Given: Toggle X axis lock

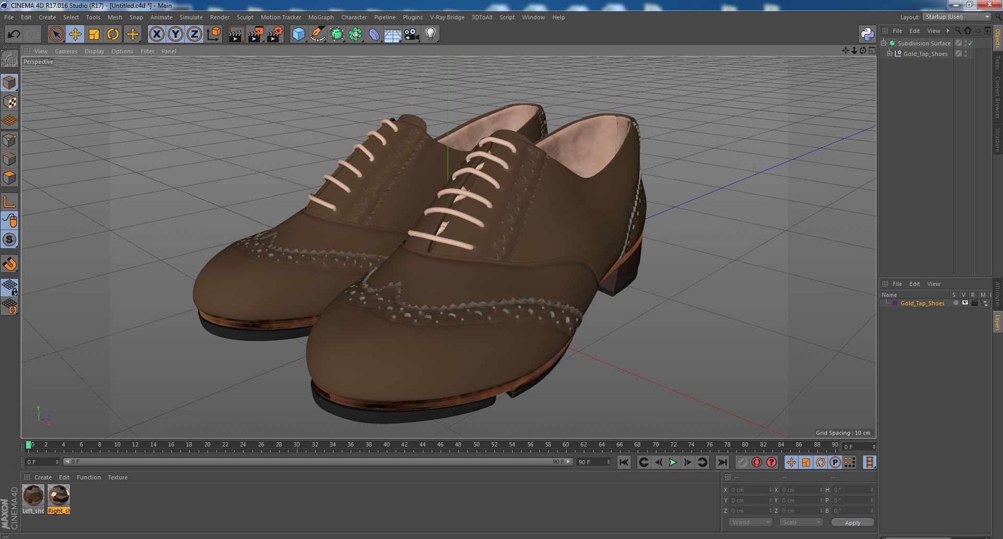Looking at the screenshot, I should (156, 35).
